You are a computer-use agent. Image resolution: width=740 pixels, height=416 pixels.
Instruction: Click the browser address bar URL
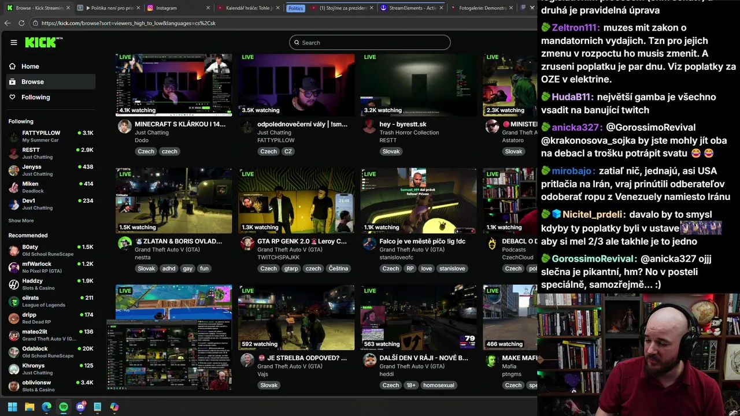[128, 23]
